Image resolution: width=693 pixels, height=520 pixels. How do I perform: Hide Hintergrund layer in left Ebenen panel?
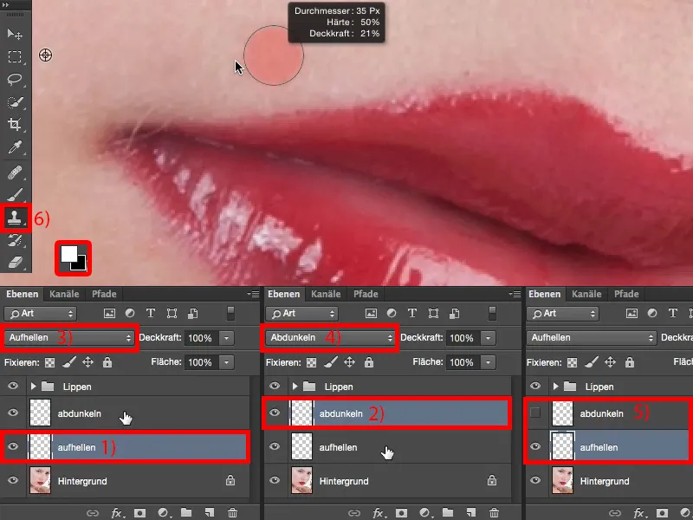point(13,480)
